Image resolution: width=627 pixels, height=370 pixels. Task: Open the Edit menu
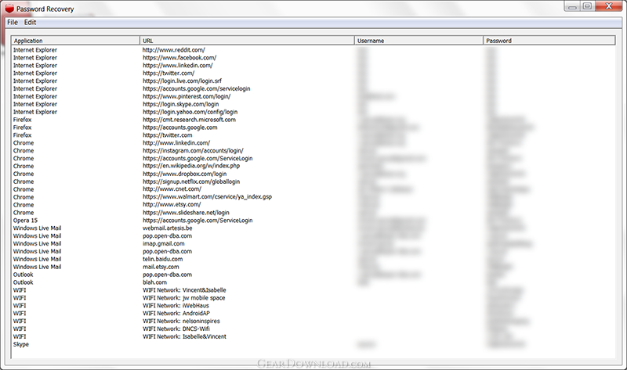[x=30, y=23]
